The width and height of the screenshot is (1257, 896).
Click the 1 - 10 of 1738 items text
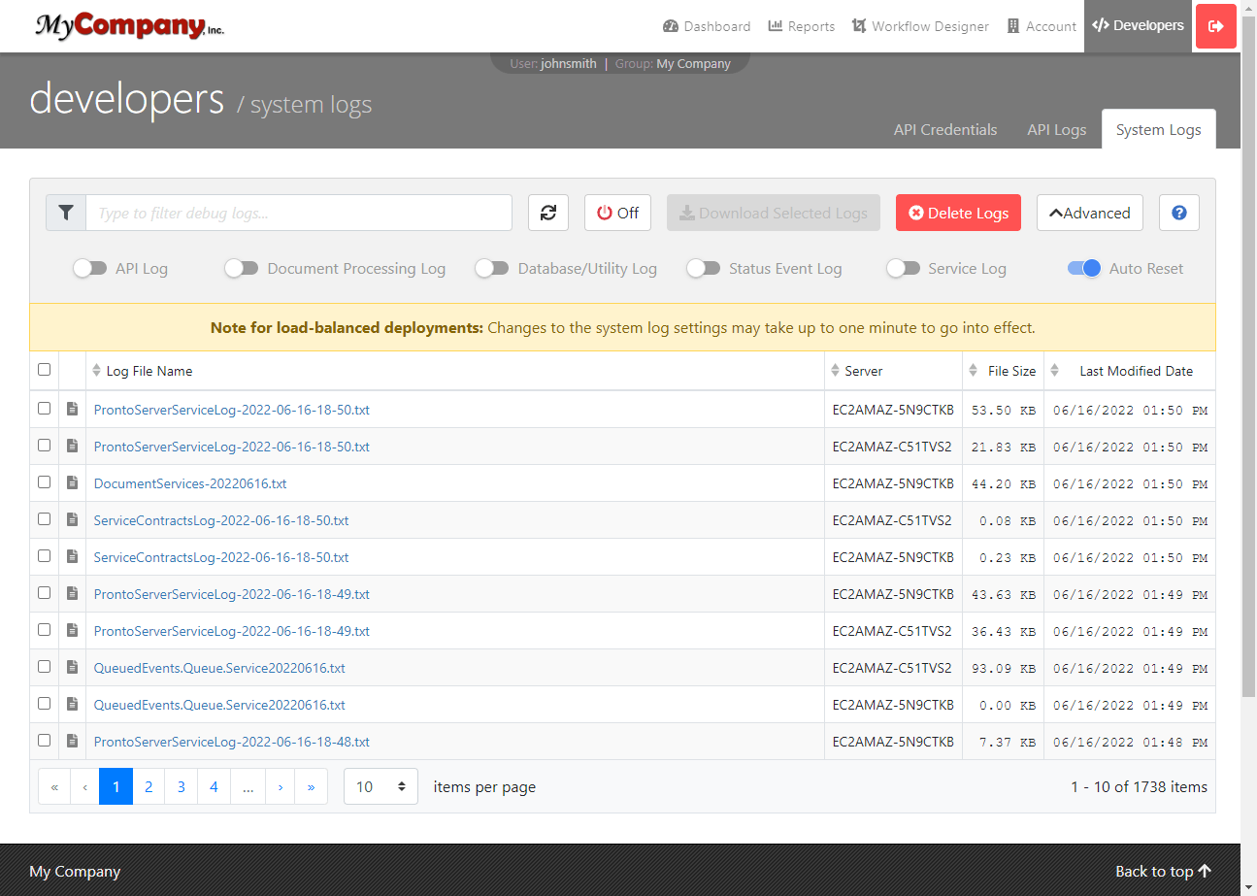pyautogui.click(x=1140, y=787)
